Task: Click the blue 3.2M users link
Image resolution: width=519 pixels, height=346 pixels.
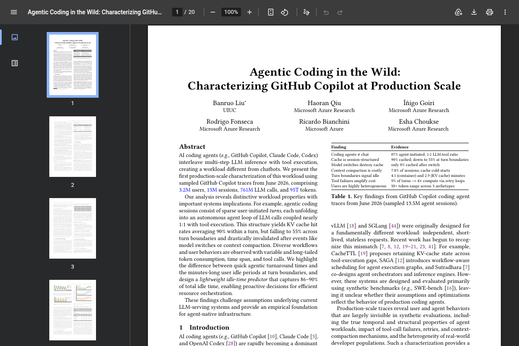Action: pos(185,190)
